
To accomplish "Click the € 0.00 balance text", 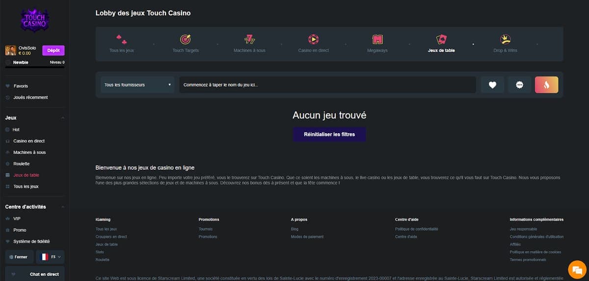I will [25, 53].
